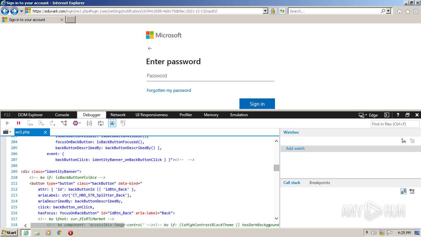Toggle Just My Code icon
Viewport: 421px width, 237px height.
click(112, 123)
